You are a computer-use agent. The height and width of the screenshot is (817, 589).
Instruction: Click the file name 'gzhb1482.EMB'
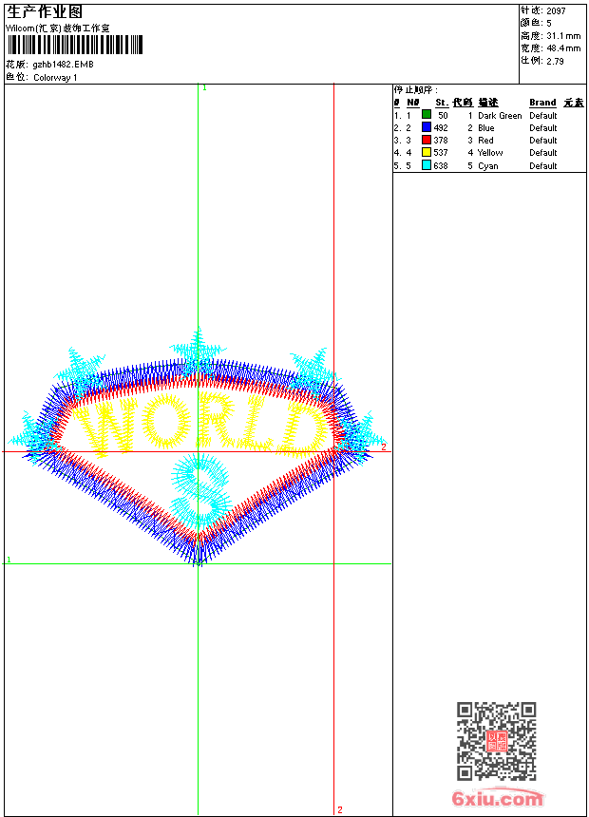(63, 65)
